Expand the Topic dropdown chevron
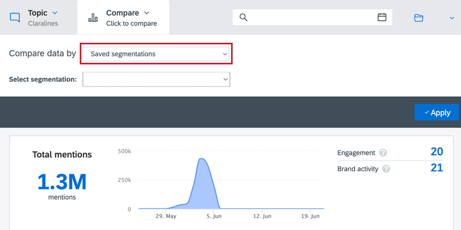This screenshot has width=461, height=230. click(x=55, y=13)
